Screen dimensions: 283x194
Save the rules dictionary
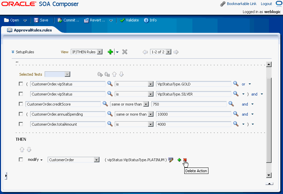click(41, 20)
